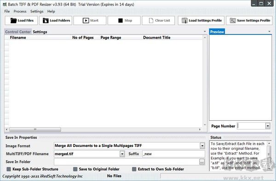276x181 pixels.
Task: Maximize the Batch TIFF & PDF Resizer window
Action: tap(261, 4)
